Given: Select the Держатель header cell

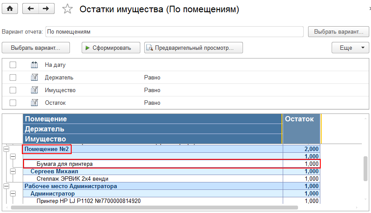Looking at the screenshot, I should tap(153, 129).
